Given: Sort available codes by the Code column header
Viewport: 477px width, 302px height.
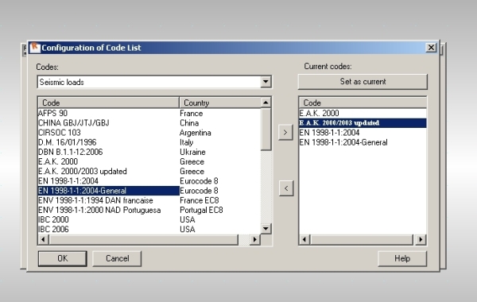Looking at the screenshot, I should 109,103.
